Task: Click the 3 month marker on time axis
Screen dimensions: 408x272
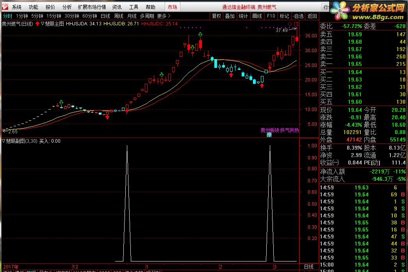Action: (x=275, y=267)
